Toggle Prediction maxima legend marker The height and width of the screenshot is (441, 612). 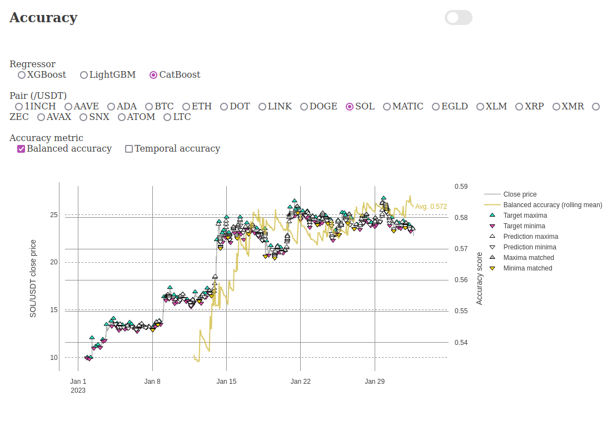click(x=492, y=237)
